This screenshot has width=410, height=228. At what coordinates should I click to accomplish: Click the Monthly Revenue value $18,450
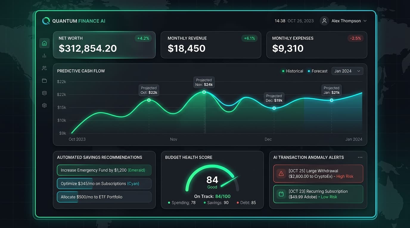[187, 48]
